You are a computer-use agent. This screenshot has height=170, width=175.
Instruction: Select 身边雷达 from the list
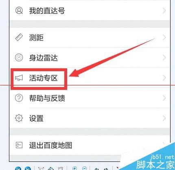pos(90,57)
